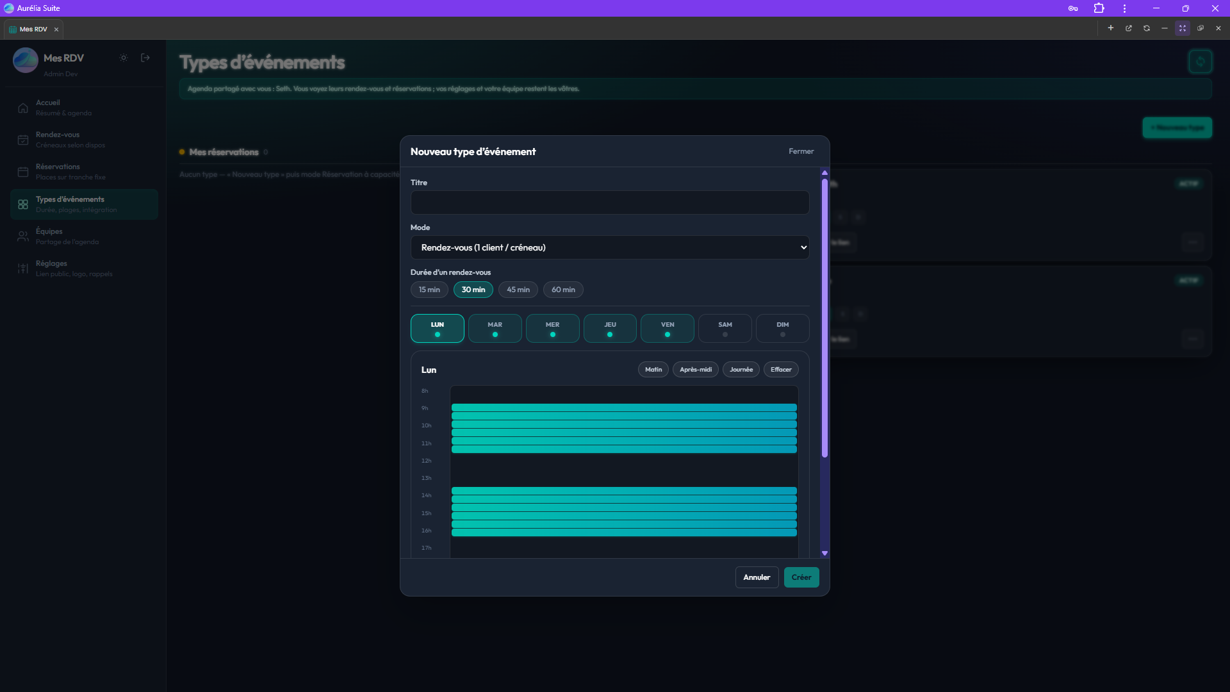Screen dimensions: 1230x692
Task: Open the Équipes people icon
Action: tap(23, 236)
